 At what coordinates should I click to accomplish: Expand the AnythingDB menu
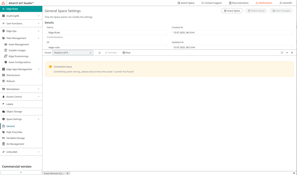click(21, 16)
